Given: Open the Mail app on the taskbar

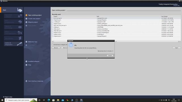Looking at the screenshot, I should pos(63,100).
